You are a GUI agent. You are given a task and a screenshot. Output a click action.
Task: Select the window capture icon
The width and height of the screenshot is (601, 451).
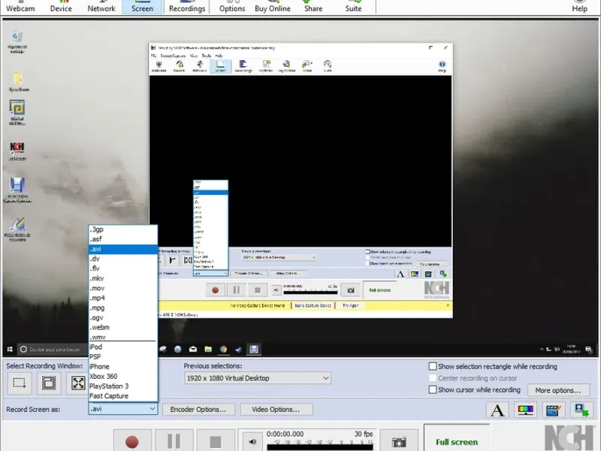49,383
